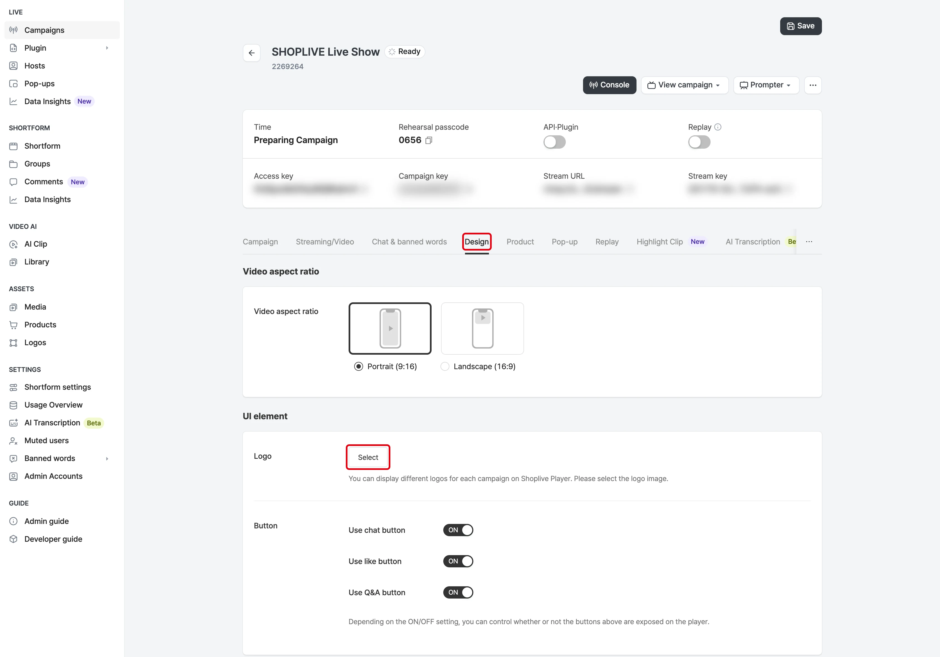Open Logos under Assets

62,343
